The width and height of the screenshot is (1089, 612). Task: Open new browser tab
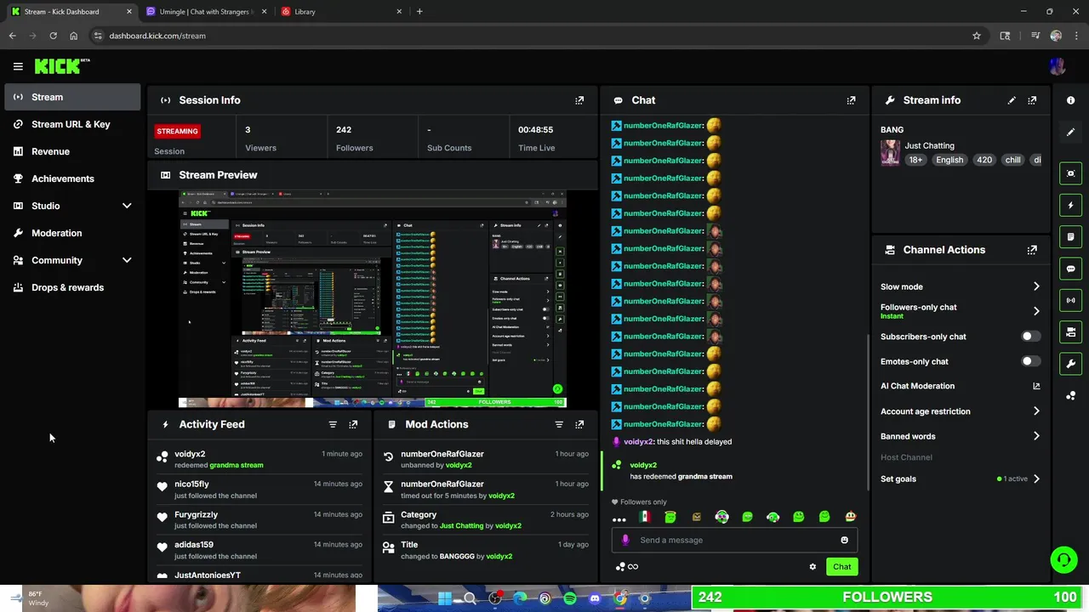point(419,12)
